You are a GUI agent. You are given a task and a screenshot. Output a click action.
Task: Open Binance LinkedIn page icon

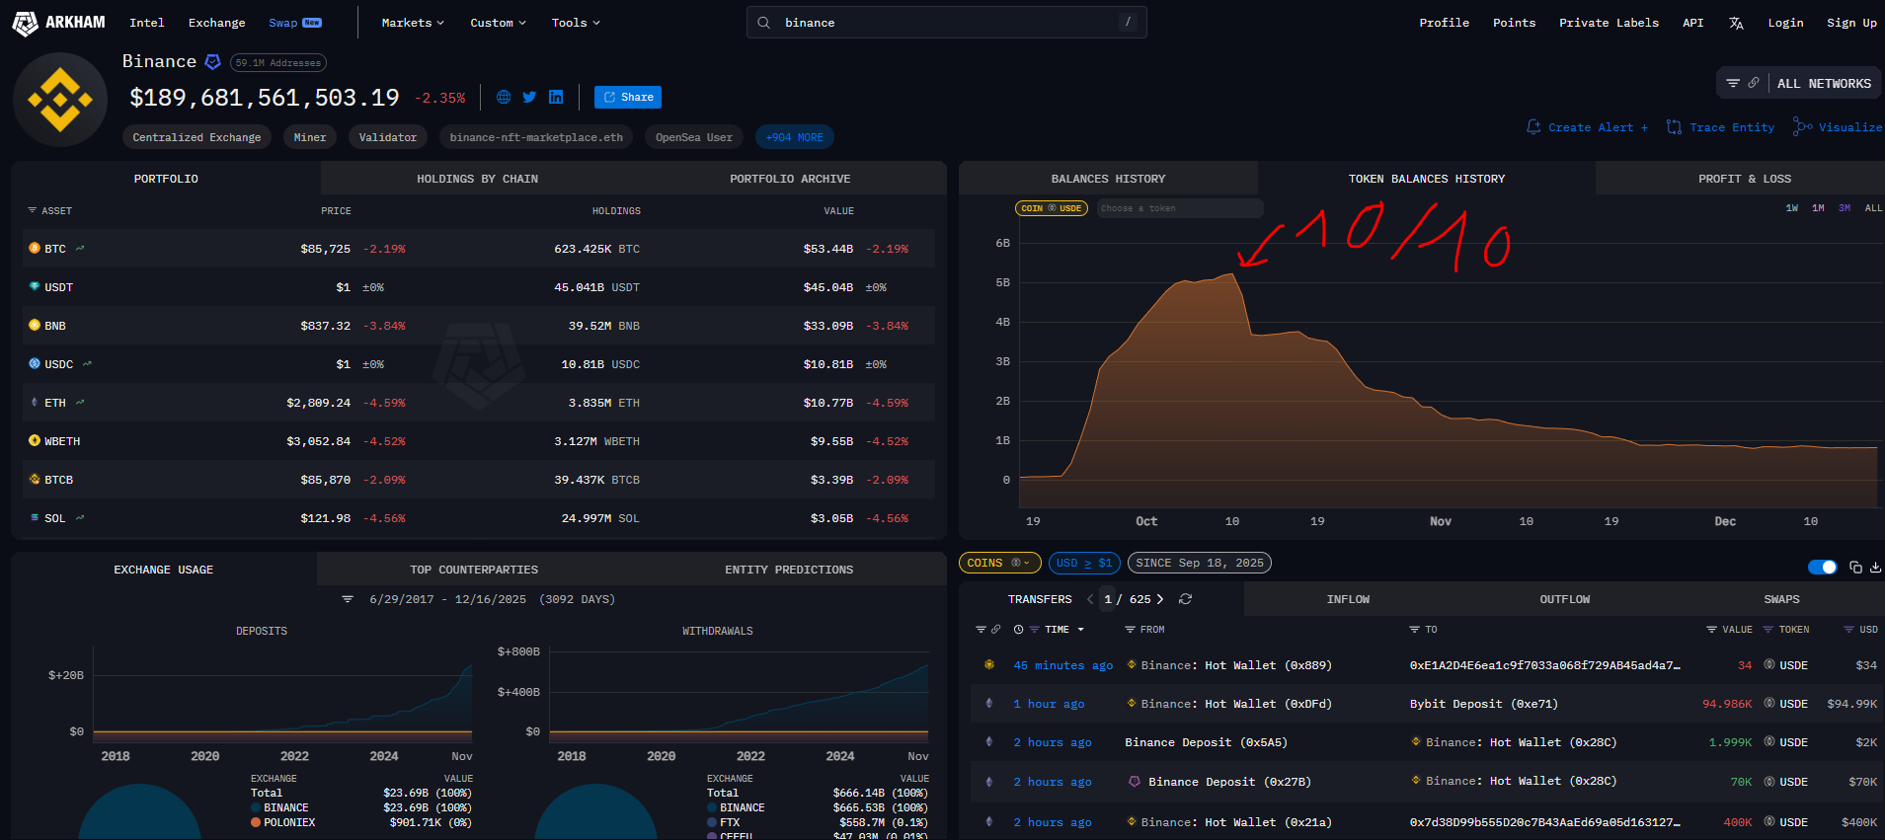pyautogui.click(x=556, y=97)
